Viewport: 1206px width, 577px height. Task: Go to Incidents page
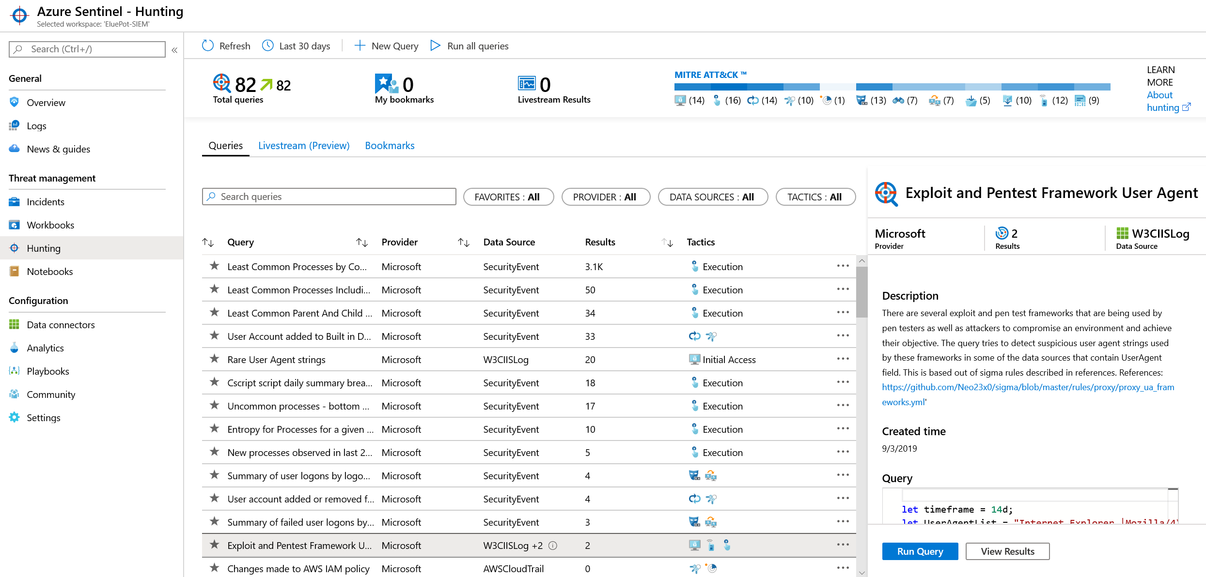[46, 201]
